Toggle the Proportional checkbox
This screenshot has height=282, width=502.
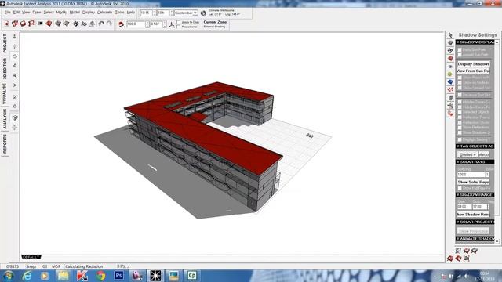click(x=179, y=27)
